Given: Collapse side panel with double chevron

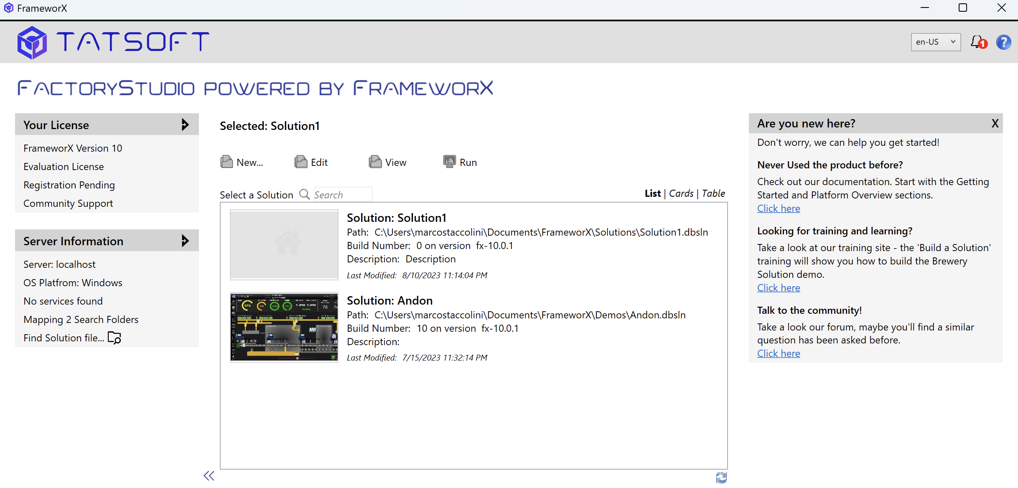Looking at the screenshot, I should (209, 475).
